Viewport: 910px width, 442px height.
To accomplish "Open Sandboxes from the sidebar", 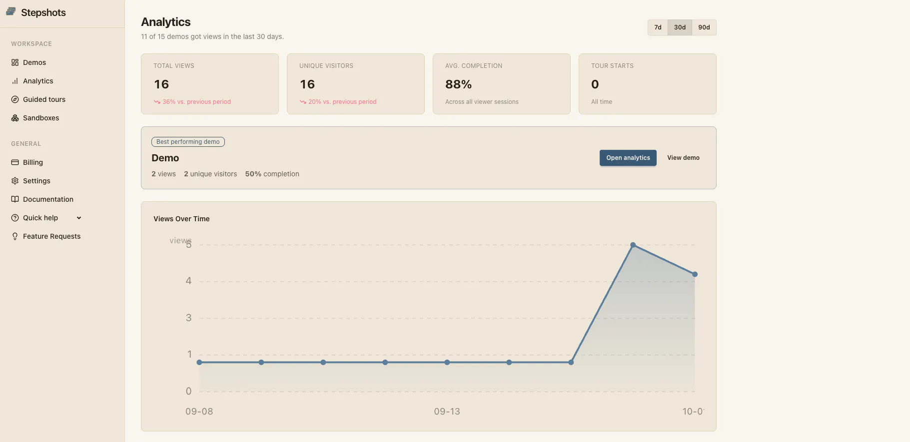I will click(x=41, y=118).
